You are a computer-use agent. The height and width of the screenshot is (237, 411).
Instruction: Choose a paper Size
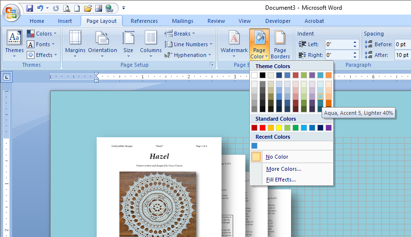tap(128, 44)
